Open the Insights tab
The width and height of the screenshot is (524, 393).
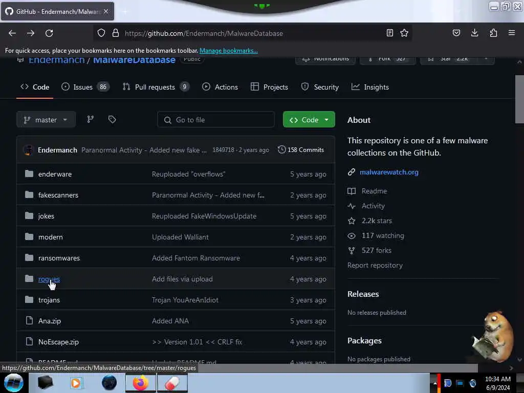(x=370, y=87)
